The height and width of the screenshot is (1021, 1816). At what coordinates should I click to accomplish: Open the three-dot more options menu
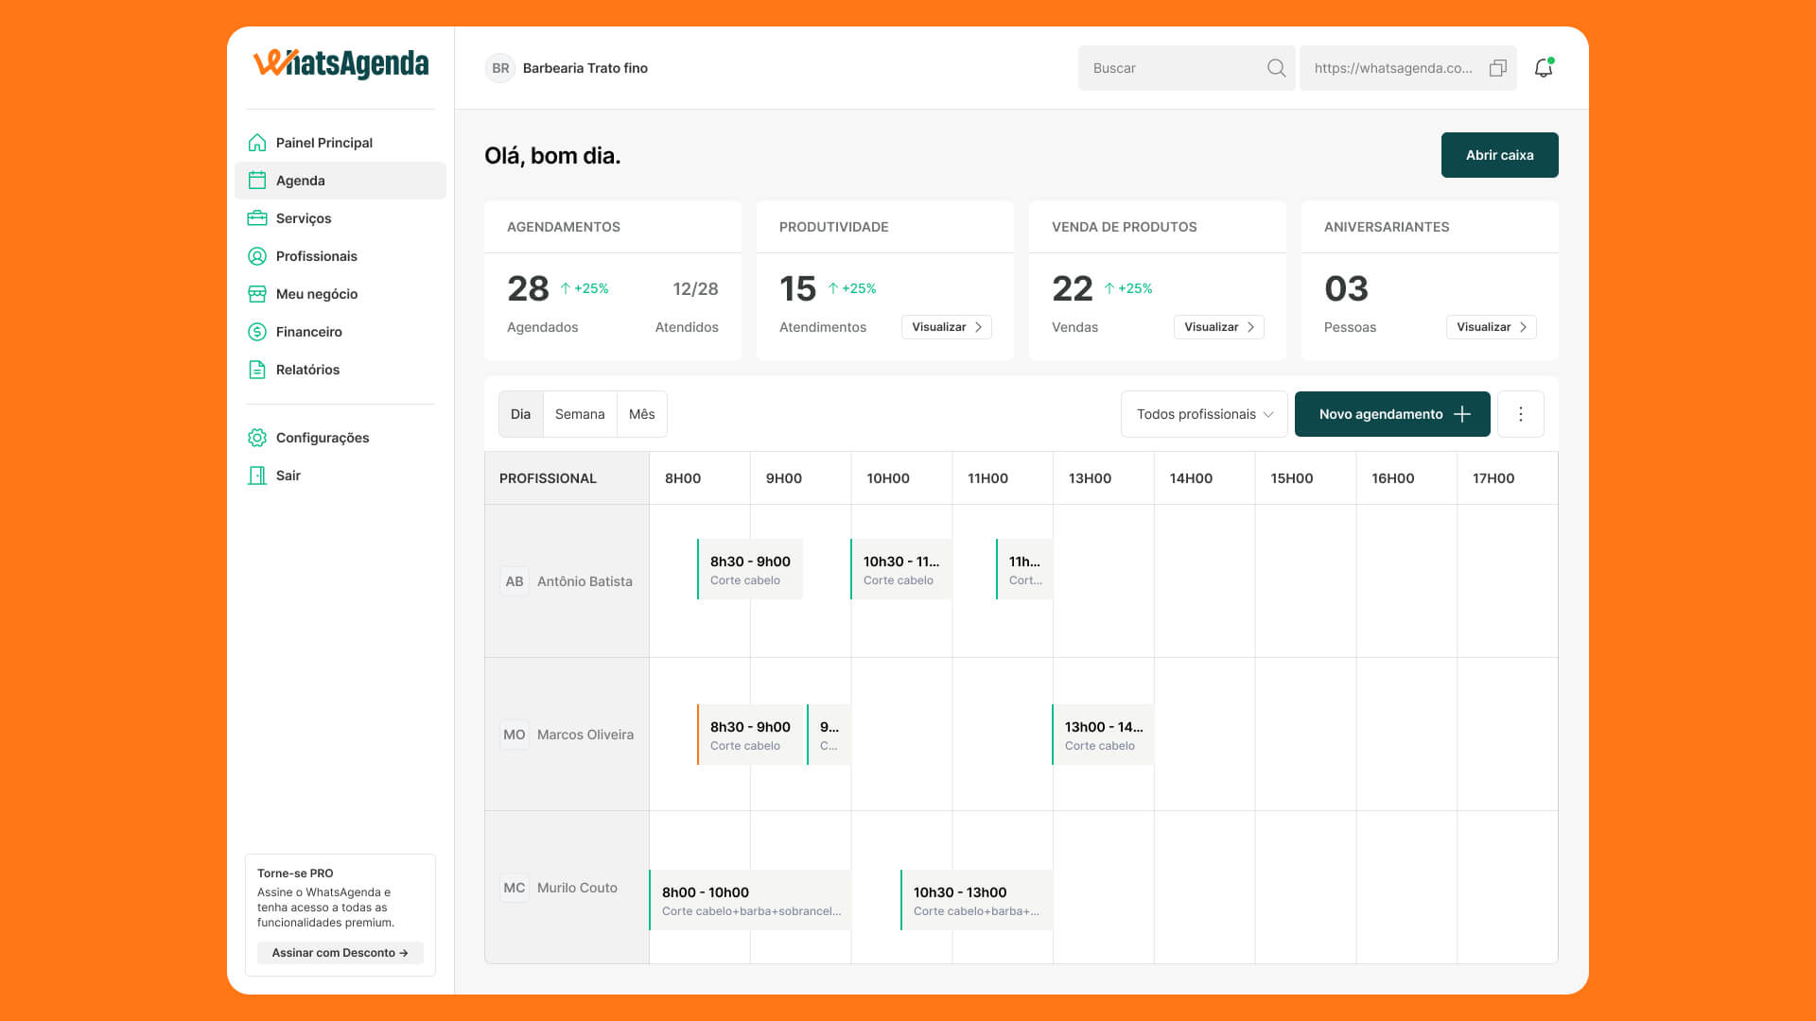tap(1520, 414)
